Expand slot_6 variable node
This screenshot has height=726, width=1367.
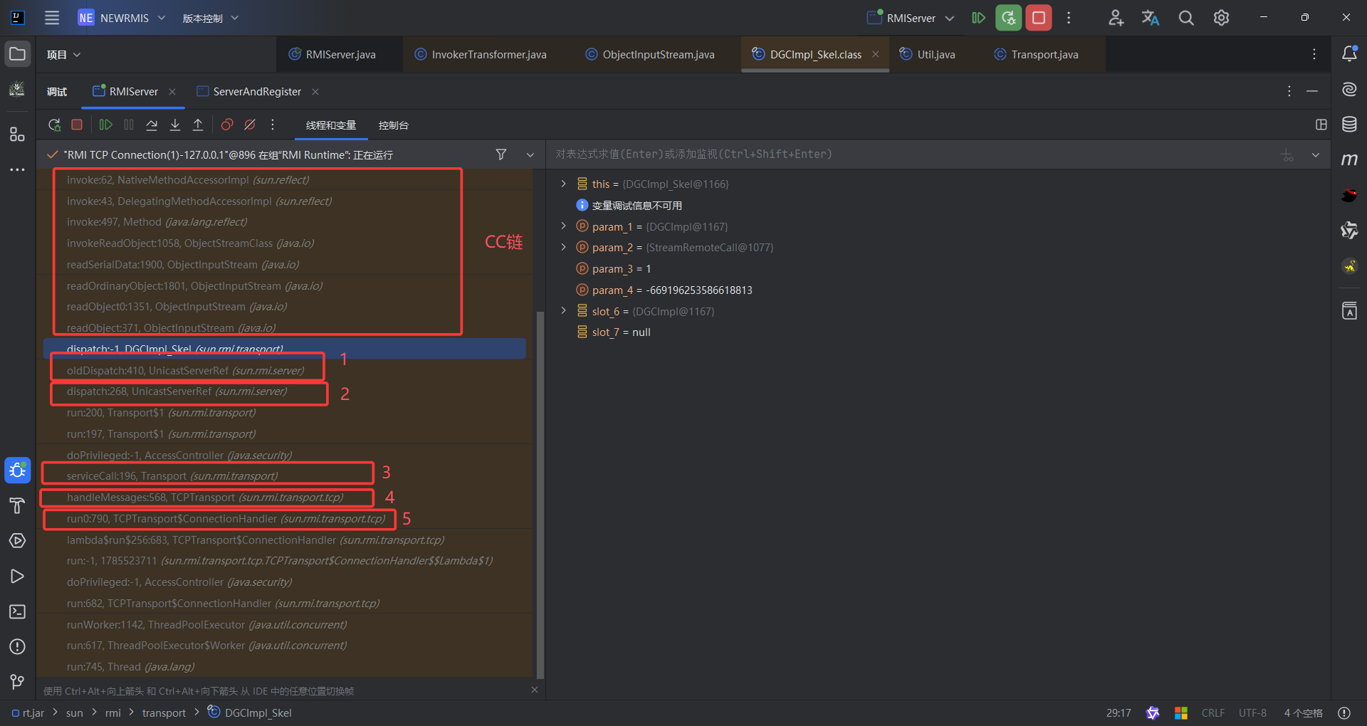click(x=563, y=310)
